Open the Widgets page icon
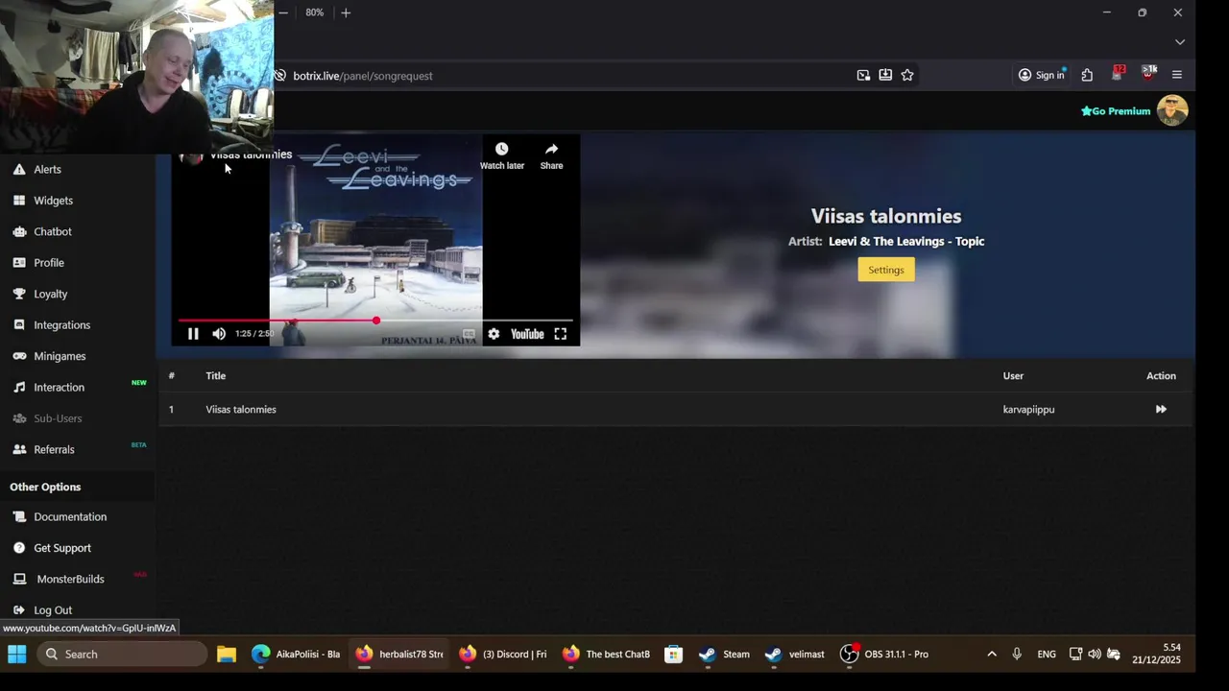The width and height of the screenshot is (1229, 691). [x=19, y=201]
